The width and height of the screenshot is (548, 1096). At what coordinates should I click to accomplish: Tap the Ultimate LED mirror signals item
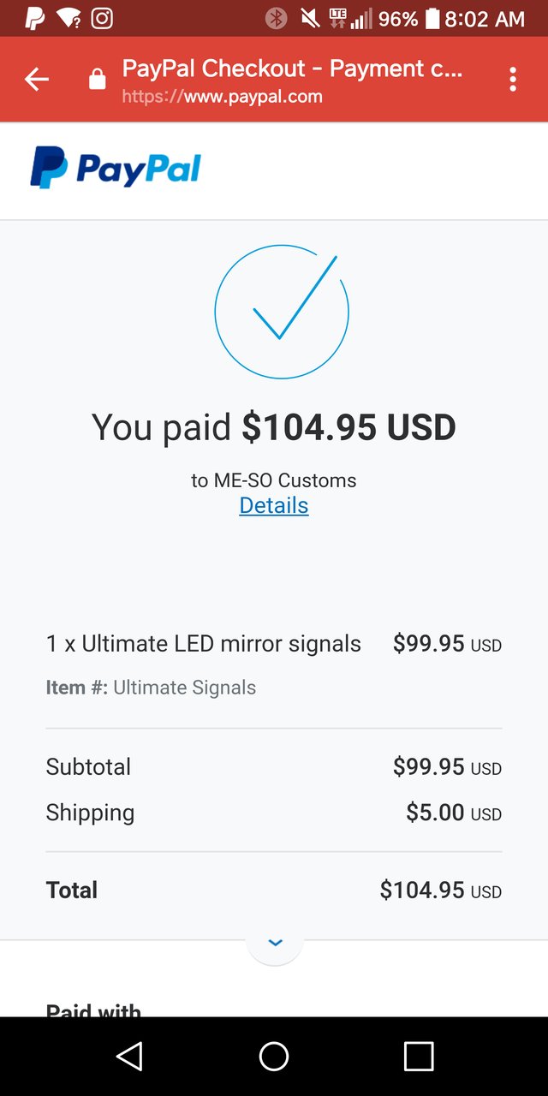click(204, 644)
